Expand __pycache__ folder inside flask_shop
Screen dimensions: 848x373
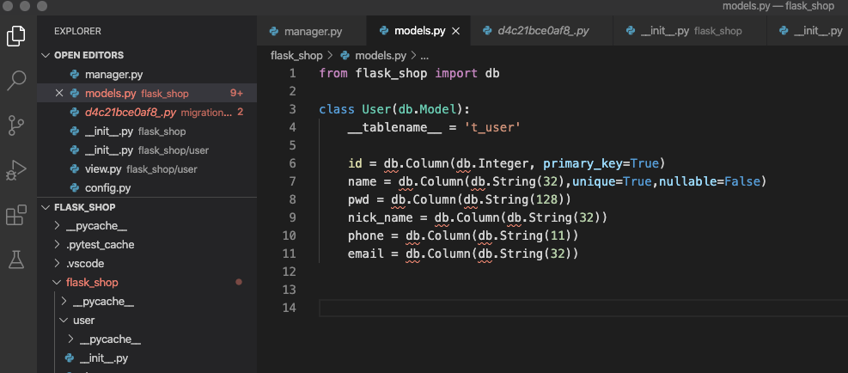[64, 302]
